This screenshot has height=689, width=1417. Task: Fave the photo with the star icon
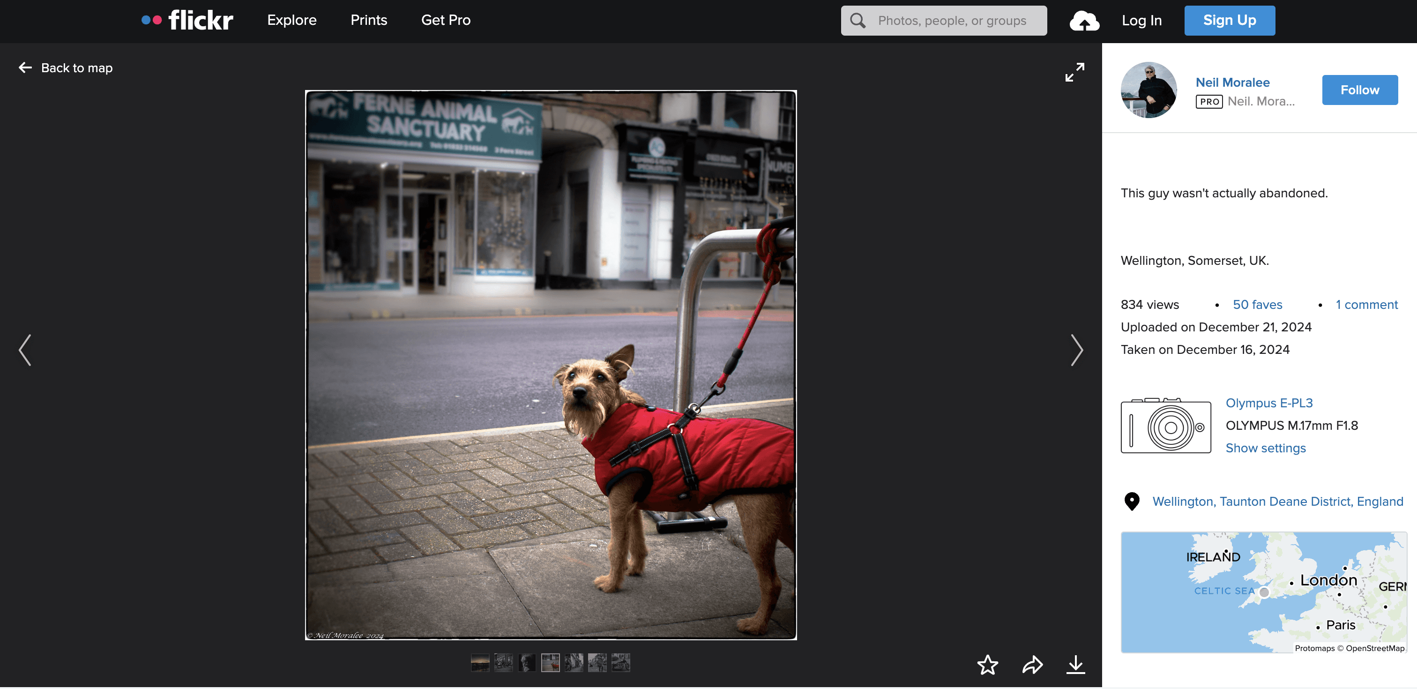pyautogui.click(x=987, y=665)
